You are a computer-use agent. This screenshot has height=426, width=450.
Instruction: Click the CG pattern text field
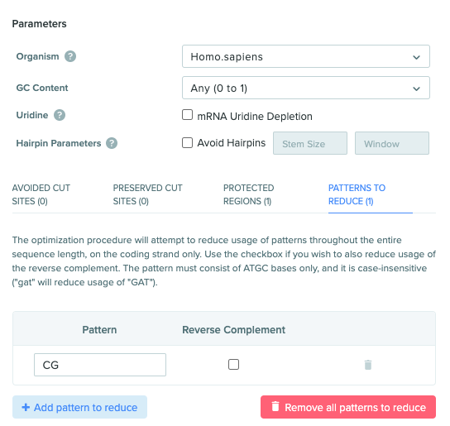click(100, 365)
